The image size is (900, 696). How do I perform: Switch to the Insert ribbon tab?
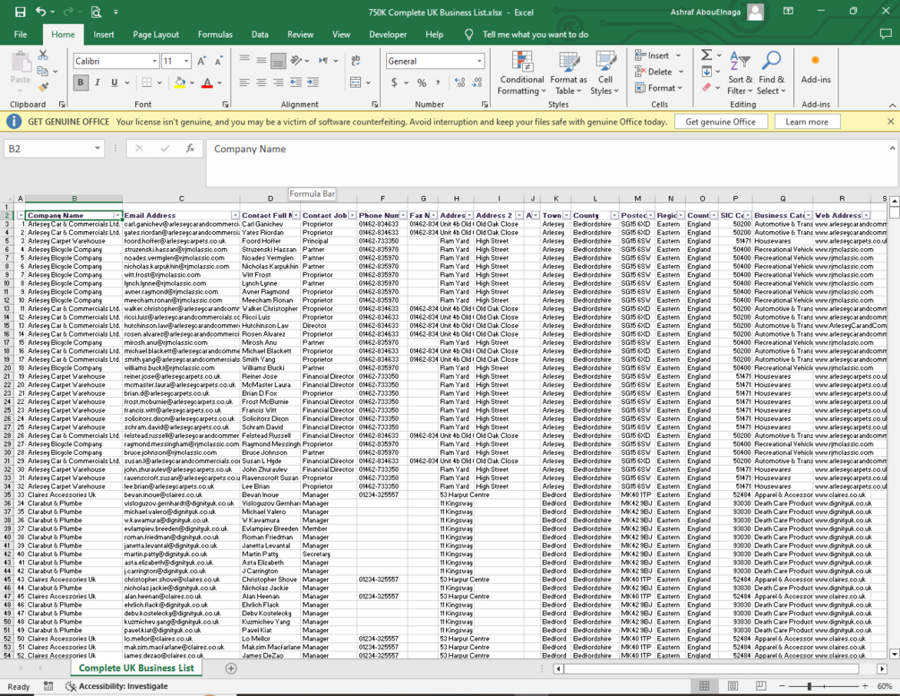coord(104,34)
